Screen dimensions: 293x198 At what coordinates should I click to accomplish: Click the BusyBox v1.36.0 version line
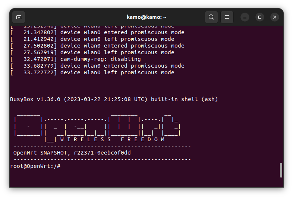point(114,99)
